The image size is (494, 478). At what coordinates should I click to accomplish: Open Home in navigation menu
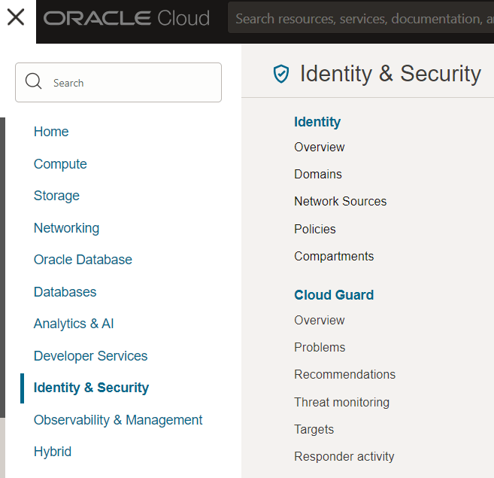pos(51,132)
